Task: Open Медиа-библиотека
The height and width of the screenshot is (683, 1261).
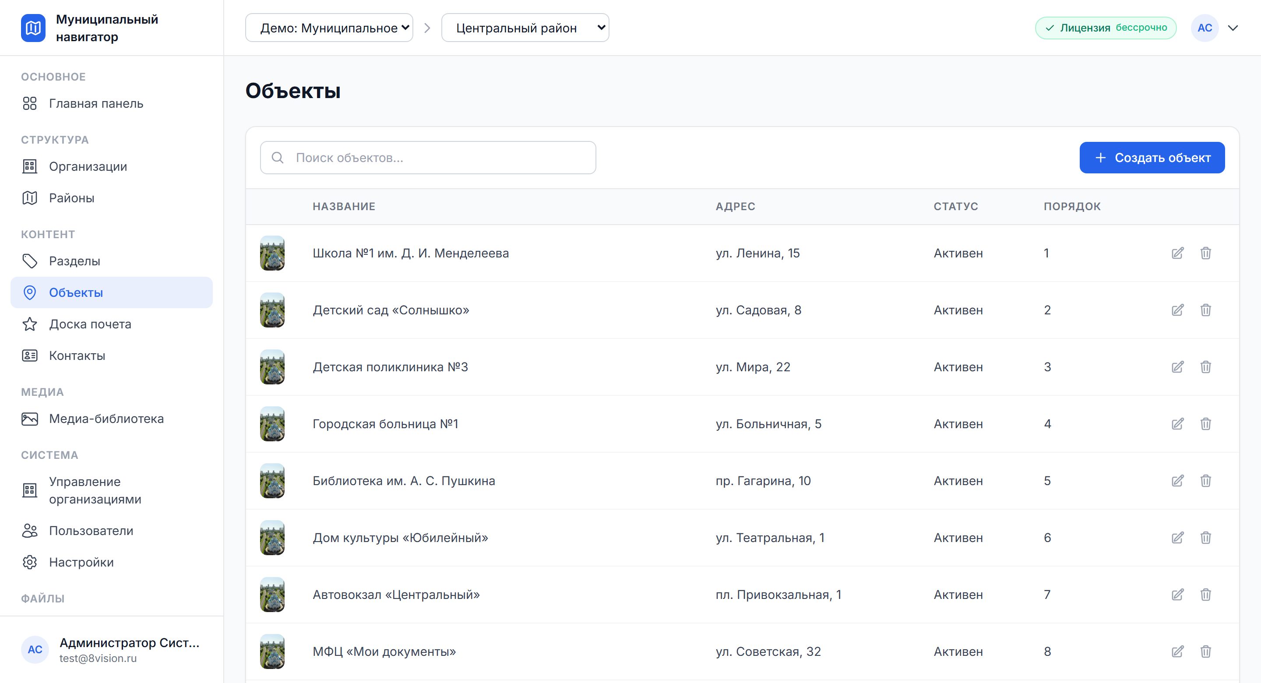Action: [112, 419]
